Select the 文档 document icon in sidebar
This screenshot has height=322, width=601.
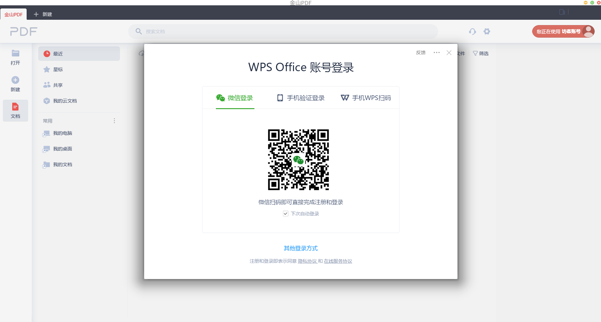coord(15,107)
